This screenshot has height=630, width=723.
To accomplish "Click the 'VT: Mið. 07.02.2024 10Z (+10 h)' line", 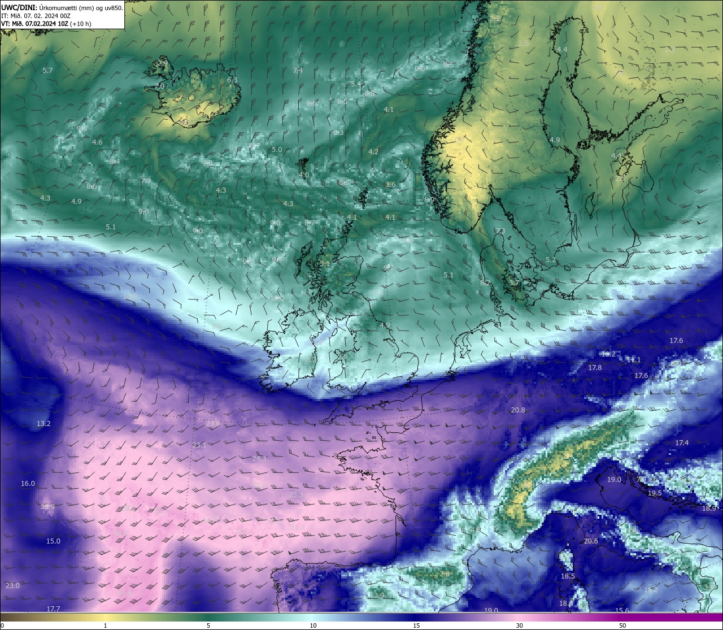I will (x=46, y=24).
